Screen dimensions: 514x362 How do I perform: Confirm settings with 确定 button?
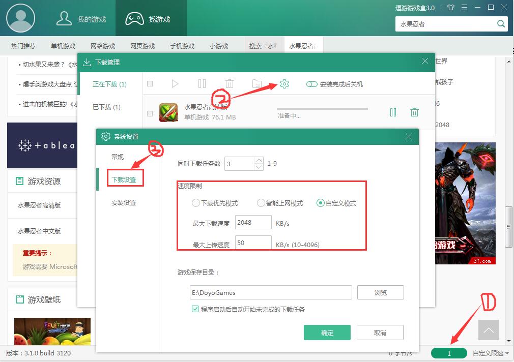(x=327, y=333)
